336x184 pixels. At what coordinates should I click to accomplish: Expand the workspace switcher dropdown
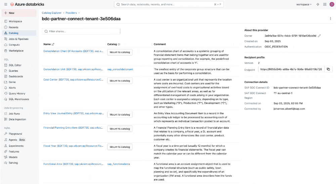304,4
